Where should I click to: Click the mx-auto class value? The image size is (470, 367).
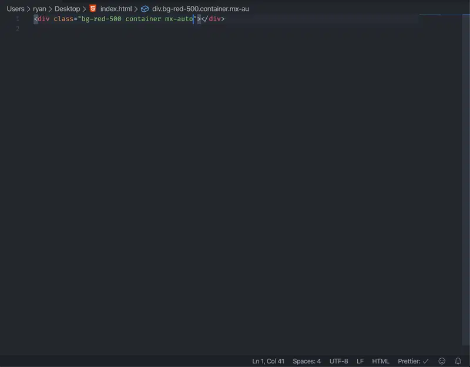click(x=179, y=19)
